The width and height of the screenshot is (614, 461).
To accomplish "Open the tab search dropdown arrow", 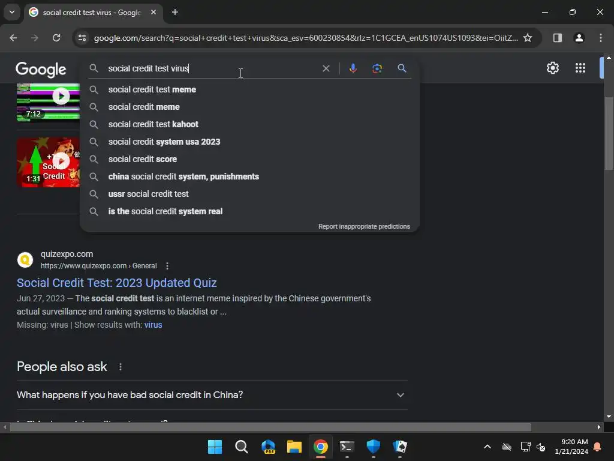I will pyautogui.click(x=12, y=12).
